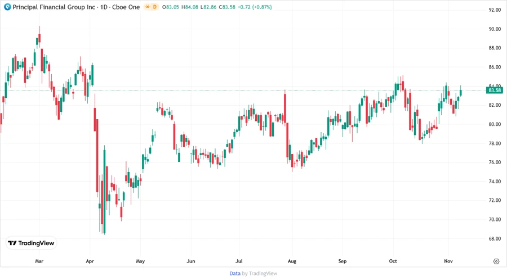Click the 68.00 price axis label

[495, 239]
